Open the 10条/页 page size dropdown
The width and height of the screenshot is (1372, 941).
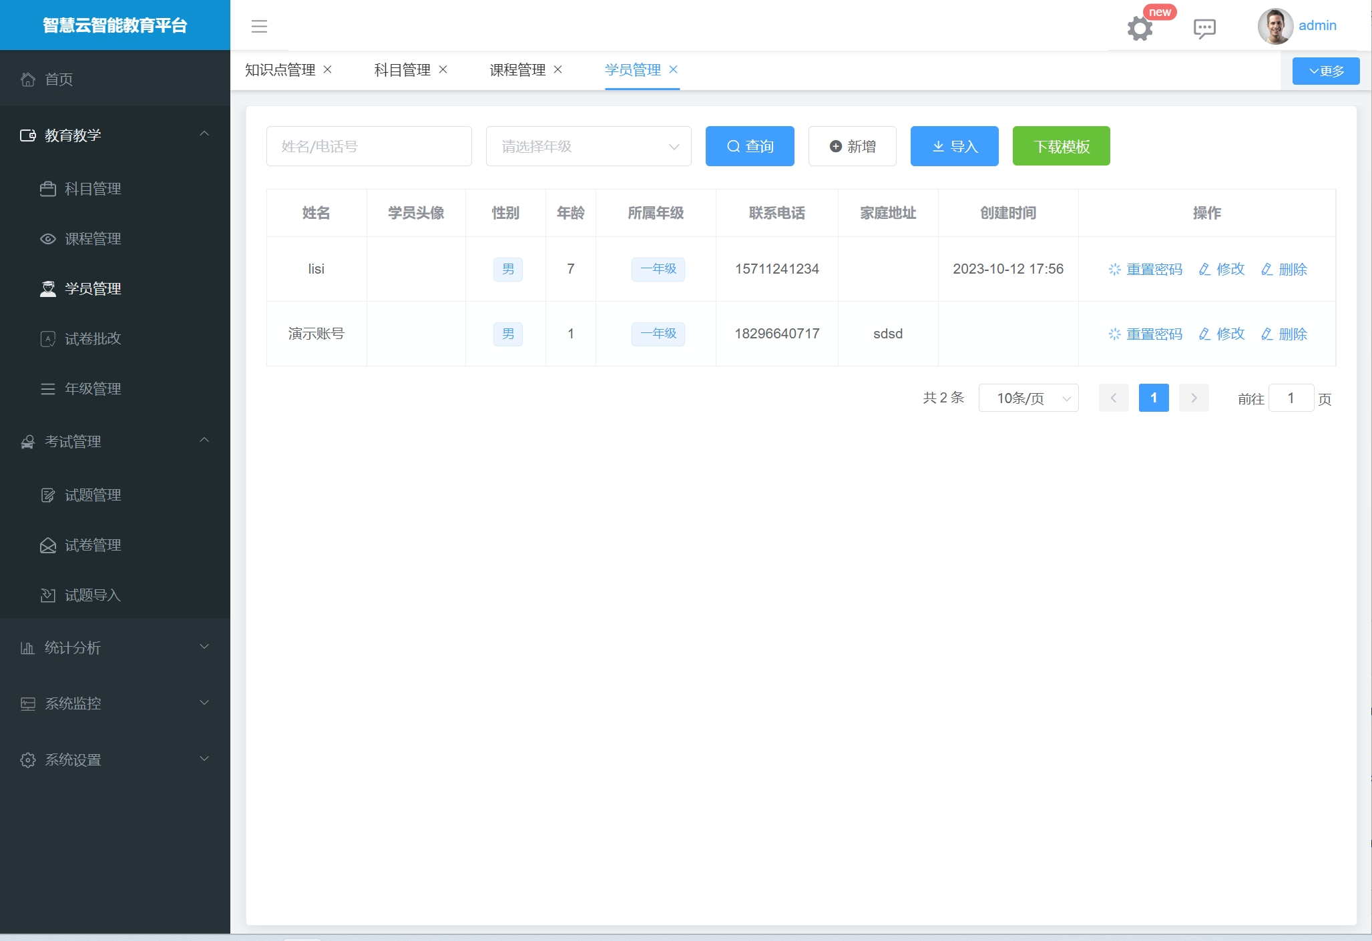1028,398
